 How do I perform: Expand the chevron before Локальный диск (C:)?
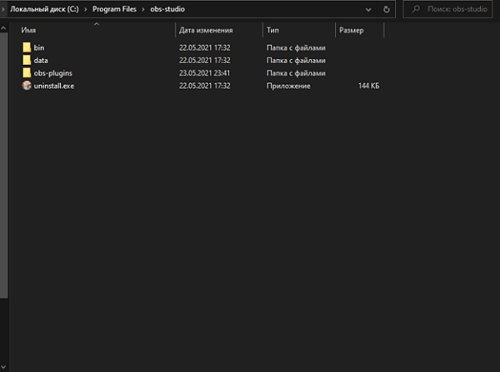point(3,9)
